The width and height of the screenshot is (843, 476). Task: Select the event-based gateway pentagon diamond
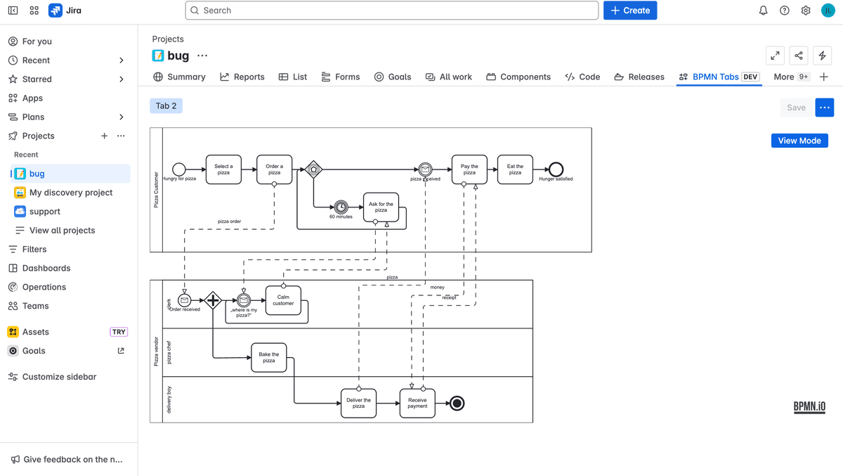[x=314, y=169]
